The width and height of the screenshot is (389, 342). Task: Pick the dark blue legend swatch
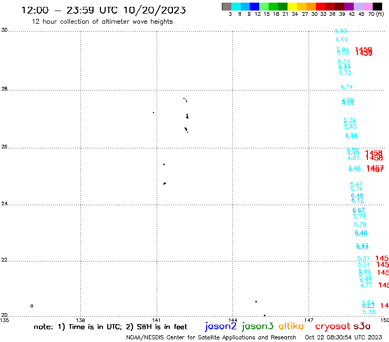tap(254, 6)
